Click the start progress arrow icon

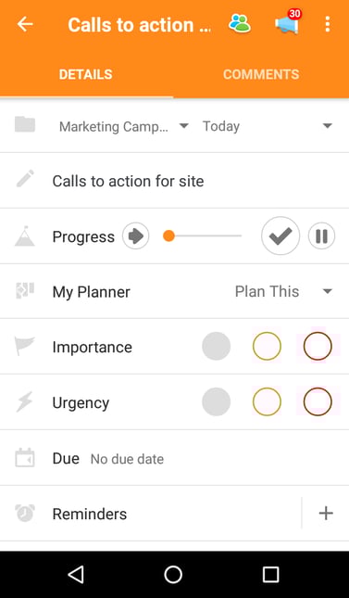[136, 236]
